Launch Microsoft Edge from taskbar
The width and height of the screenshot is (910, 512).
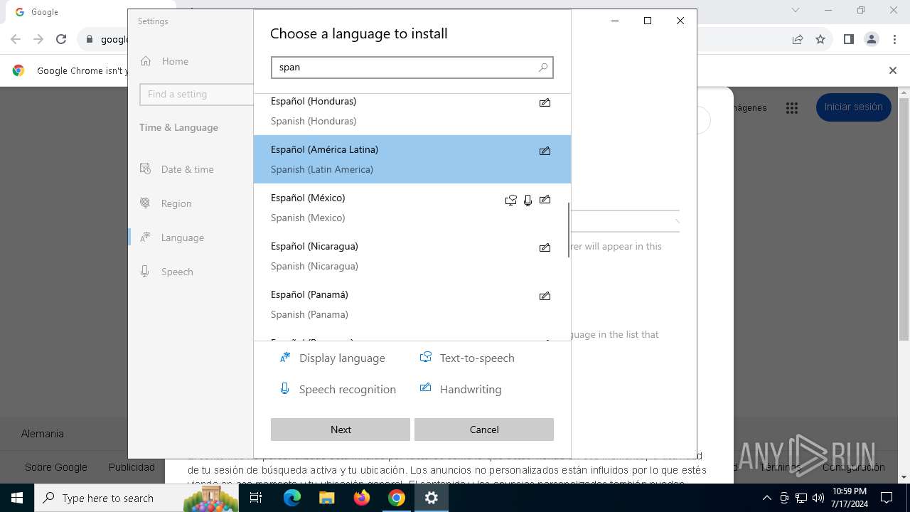coord(292,498)
